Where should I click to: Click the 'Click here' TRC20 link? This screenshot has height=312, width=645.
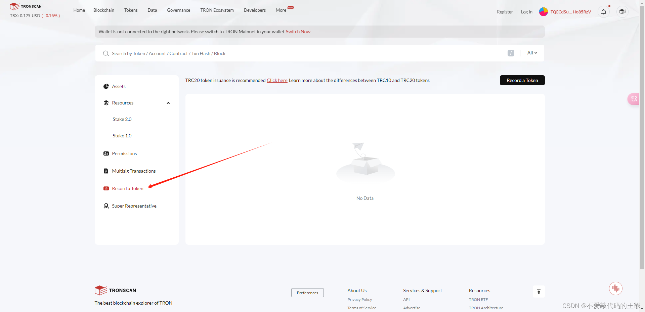tap(277, 80)
